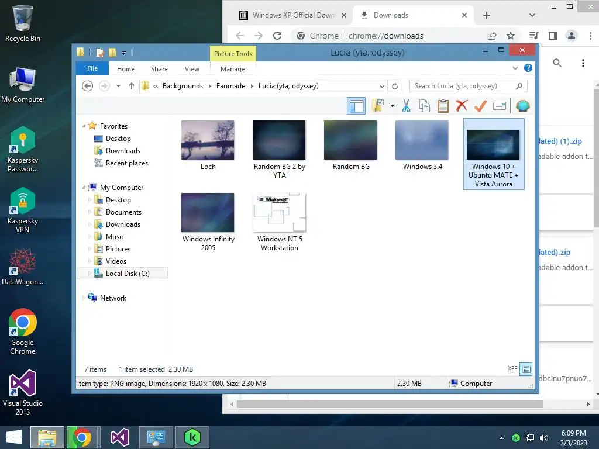This screenshot has width=599, height=449.
Task: Switch to Windows XP Official Download tab
Action: click(293, 15)
